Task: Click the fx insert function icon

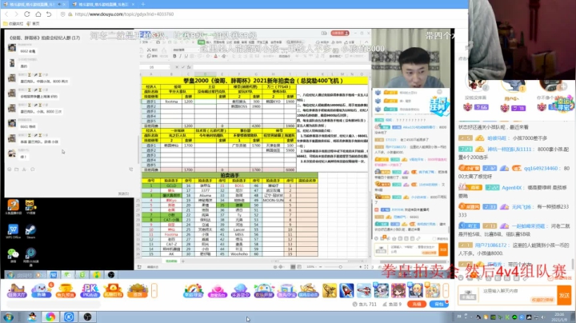Action: (189, 67)
